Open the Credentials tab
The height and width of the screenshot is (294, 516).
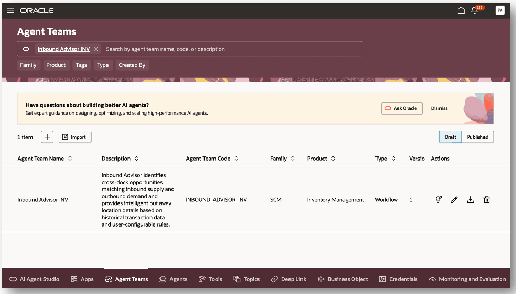coord(399,279)
